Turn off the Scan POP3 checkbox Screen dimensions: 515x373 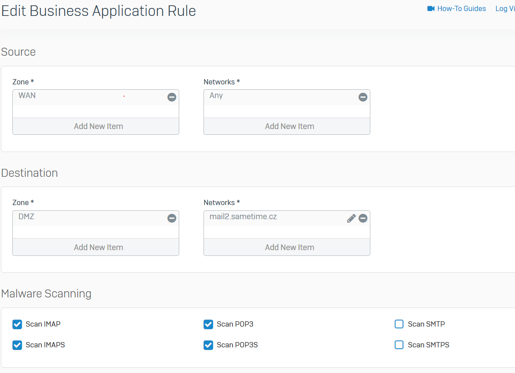(x=208, y=324)
